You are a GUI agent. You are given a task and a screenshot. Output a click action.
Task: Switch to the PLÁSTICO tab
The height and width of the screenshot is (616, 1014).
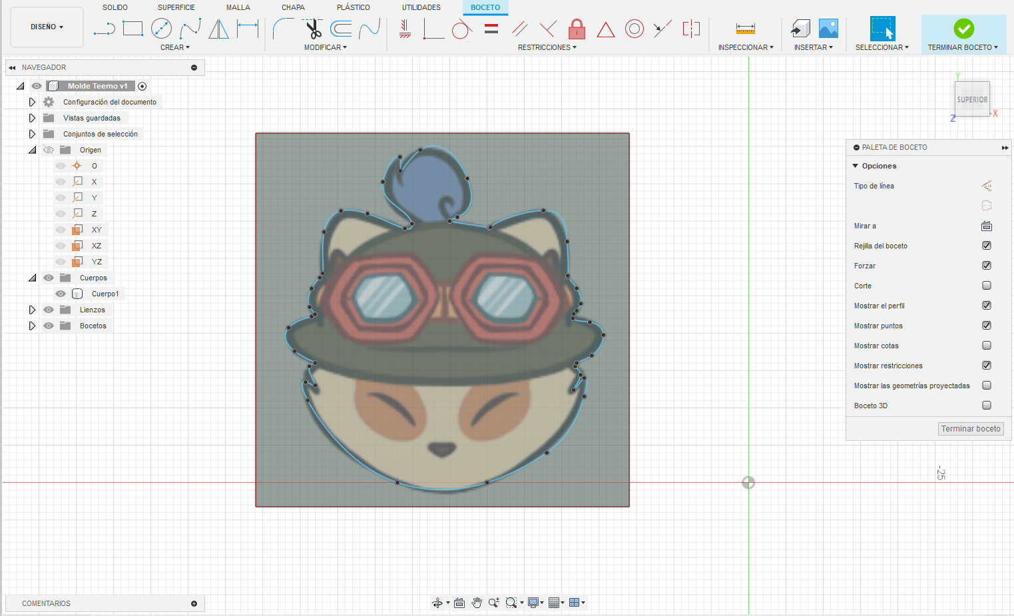pos(354,7)
